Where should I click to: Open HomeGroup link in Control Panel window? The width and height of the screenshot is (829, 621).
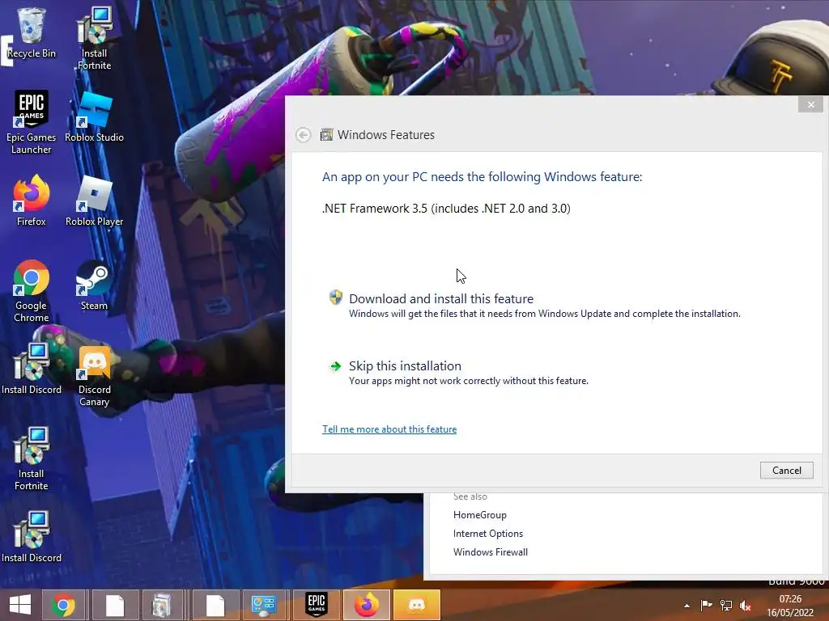point(479,515)
